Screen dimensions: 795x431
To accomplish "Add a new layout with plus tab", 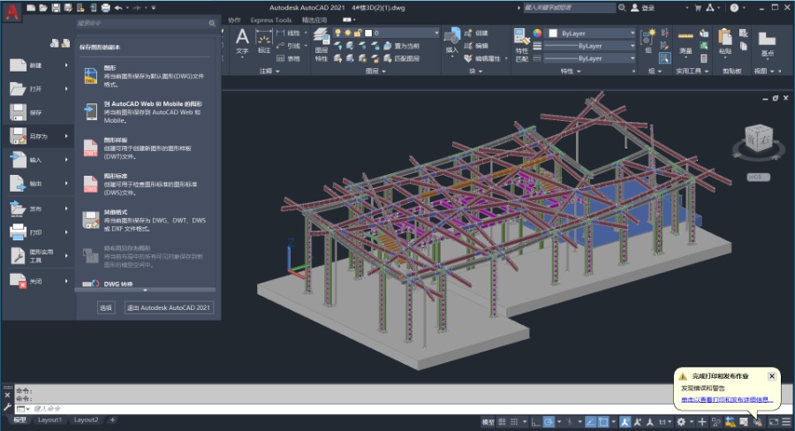I will click(x=112, y=420).
